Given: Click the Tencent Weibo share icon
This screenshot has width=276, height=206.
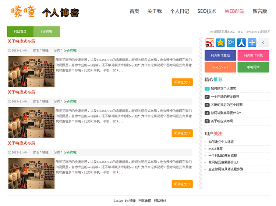Looking at the screenshot, I should point(231,43).
